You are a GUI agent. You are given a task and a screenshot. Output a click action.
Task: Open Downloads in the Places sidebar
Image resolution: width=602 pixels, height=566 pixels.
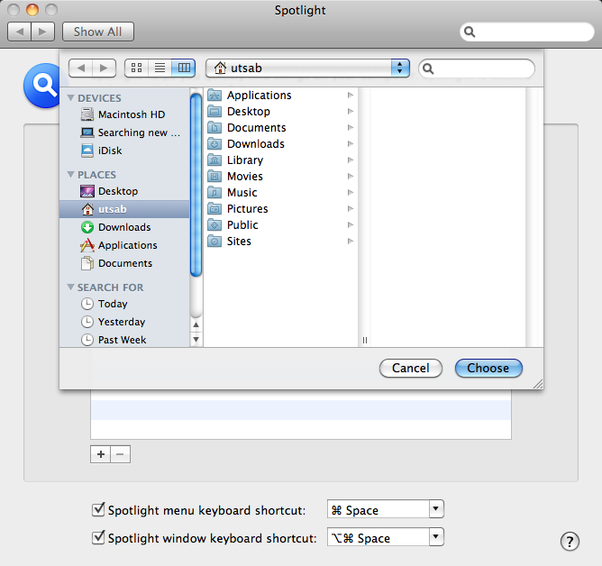(124, 227)
